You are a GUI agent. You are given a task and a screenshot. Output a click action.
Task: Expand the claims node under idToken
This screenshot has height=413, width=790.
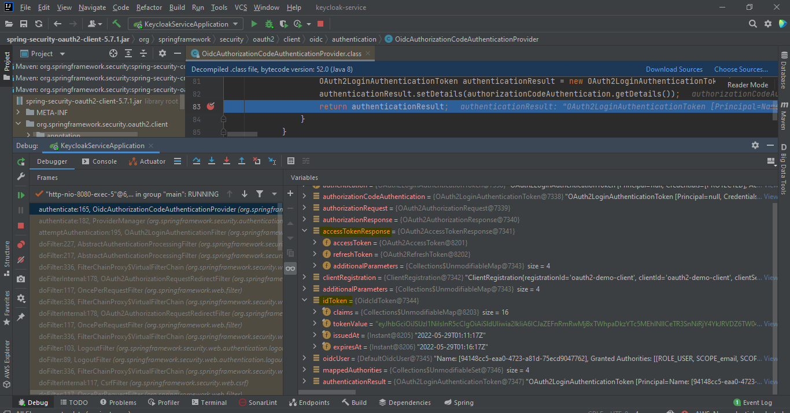point(315,312)
